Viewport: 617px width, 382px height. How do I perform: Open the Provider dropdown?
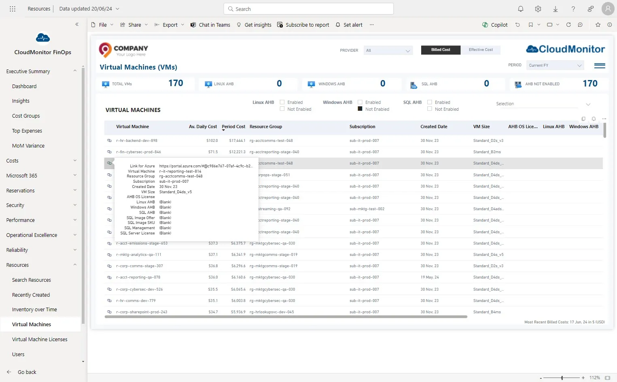[x=388, y=51]
